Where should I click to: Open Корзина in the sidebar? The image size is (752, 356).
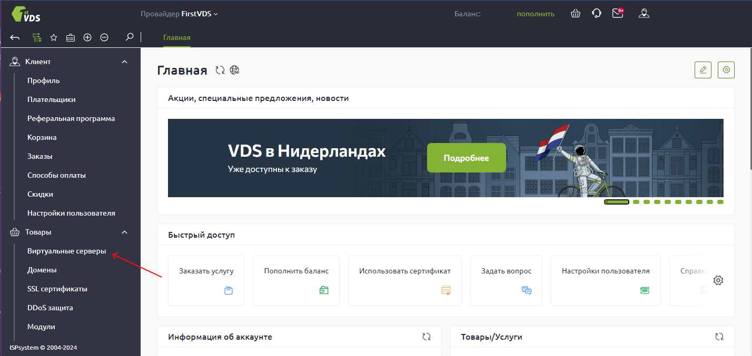(42, 137)
